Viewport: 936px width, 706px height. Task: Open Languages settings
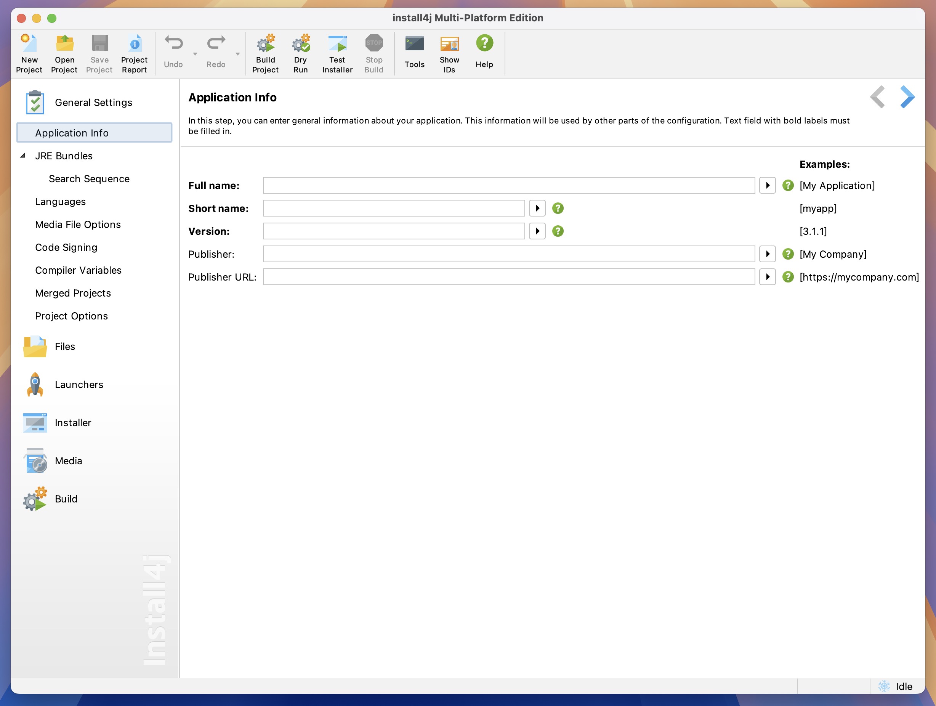(61, 202)
